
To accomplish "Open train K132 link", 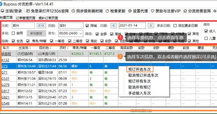I will pyautogui.click(x=5, y=60).
